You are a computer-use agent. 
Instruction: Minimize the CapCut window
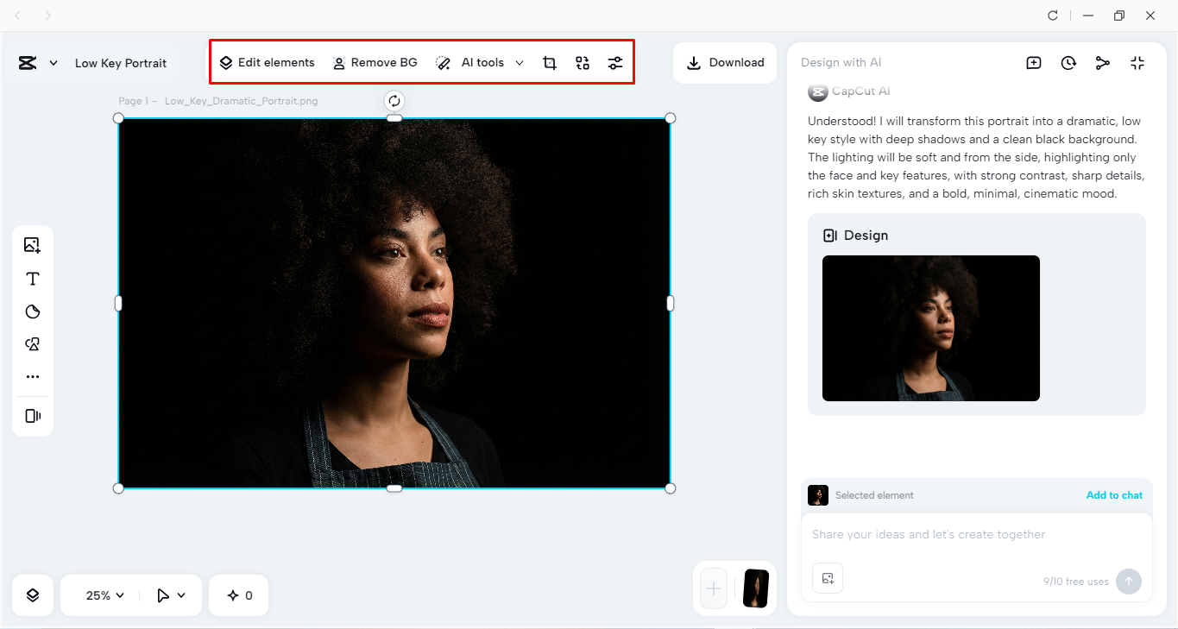click(1089, 16)
